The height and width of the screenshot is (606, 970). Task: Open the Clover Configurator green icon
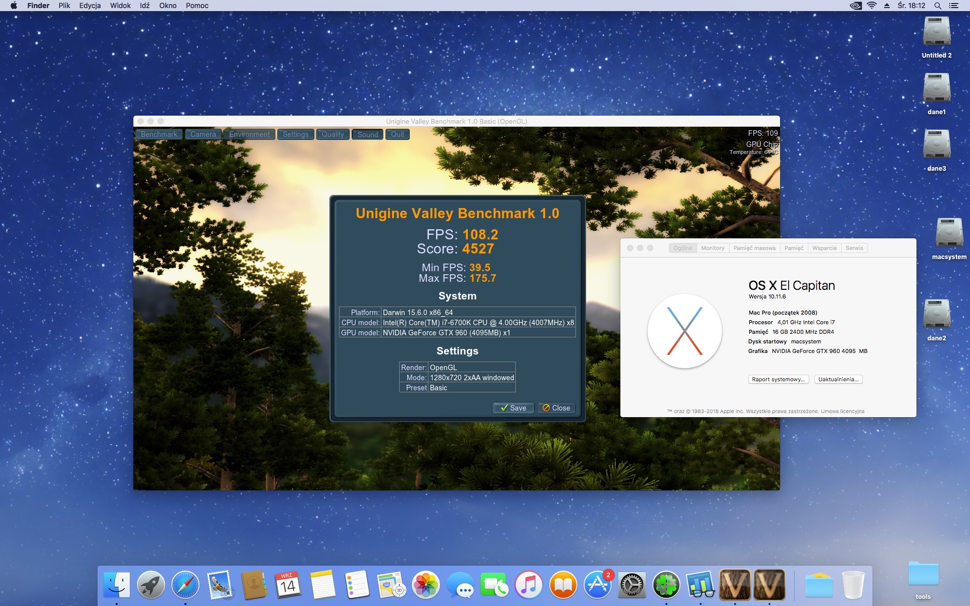(x=666, y=585)
